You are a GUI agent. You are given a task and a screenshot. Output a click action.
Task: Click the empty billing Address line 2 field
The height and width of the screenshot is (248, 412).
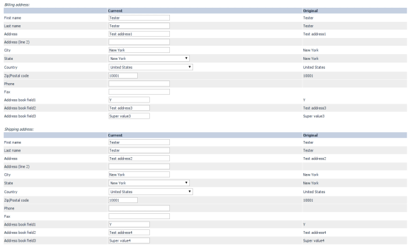(139, 42)
